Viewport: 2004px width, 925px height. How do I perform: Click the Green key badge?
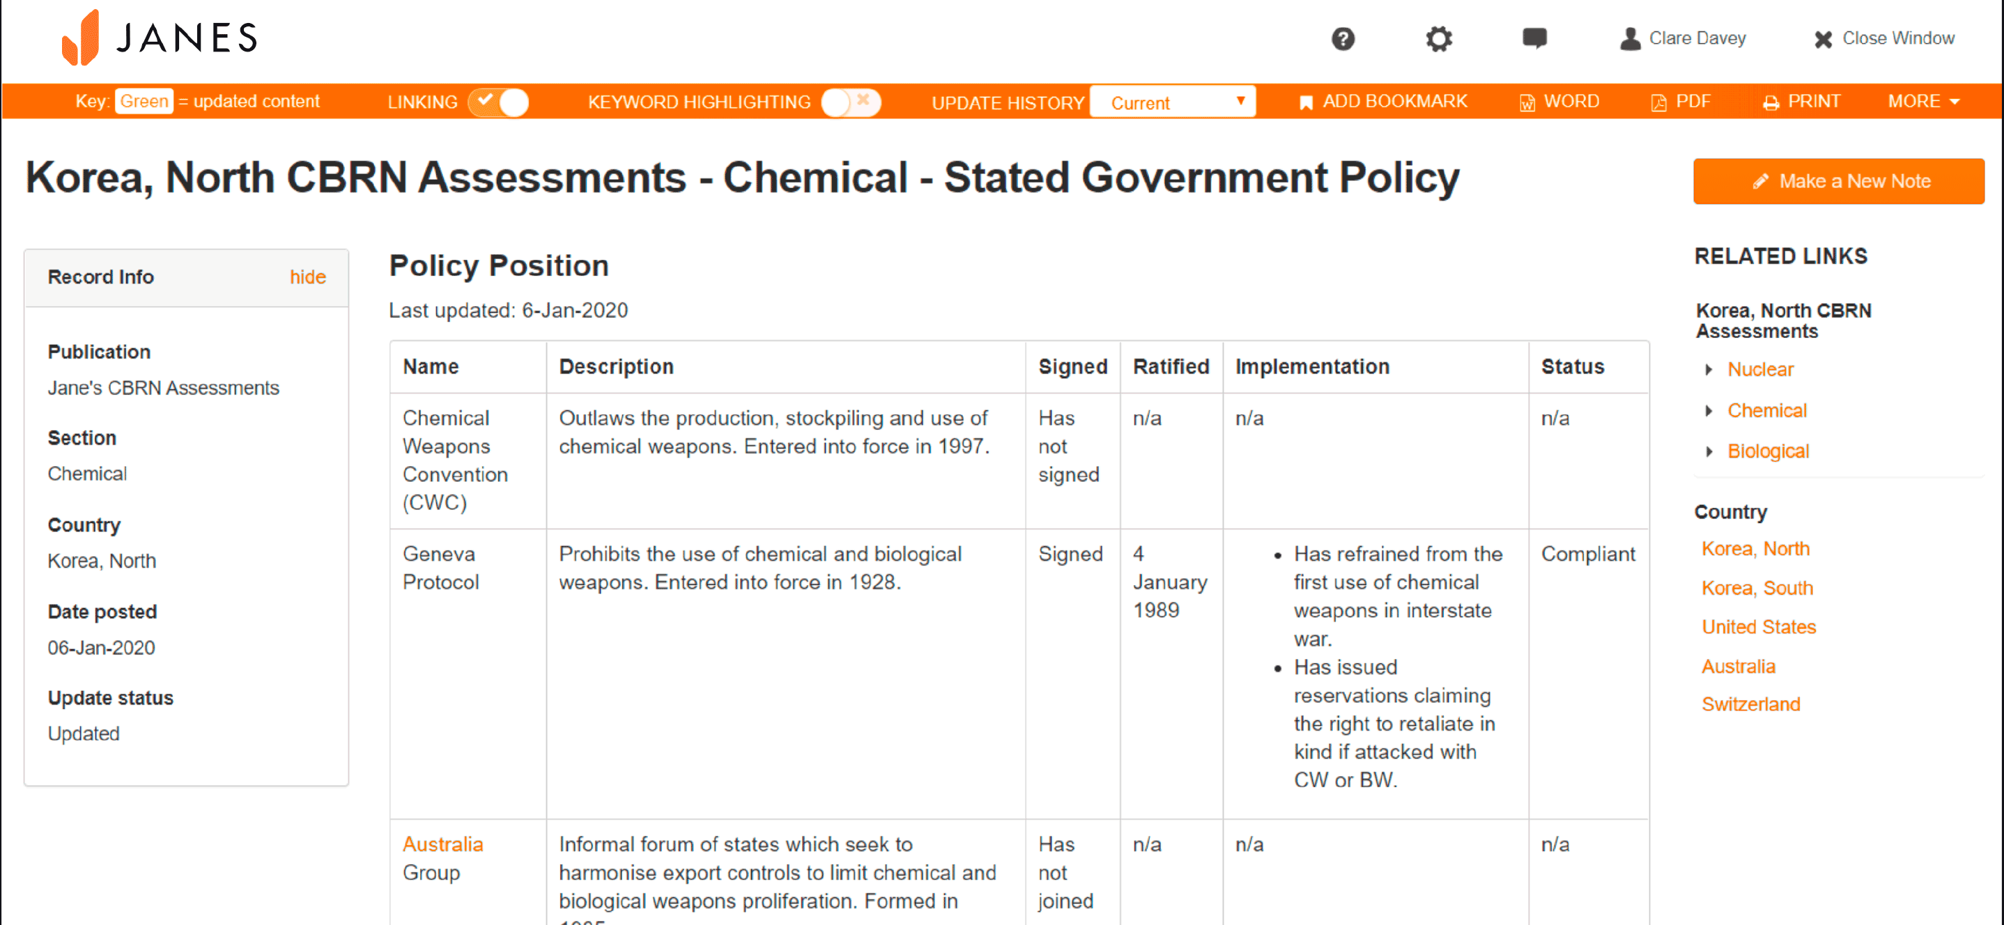pos(144,101)
